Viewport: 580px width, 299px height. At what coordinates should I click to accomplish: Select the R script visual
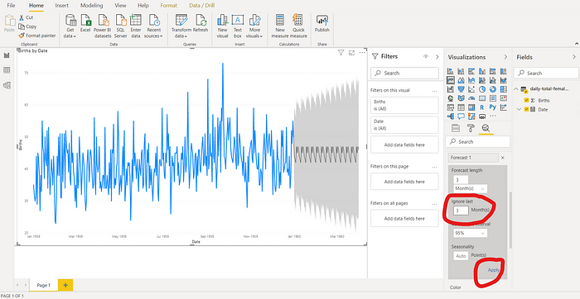coord(482,107)
